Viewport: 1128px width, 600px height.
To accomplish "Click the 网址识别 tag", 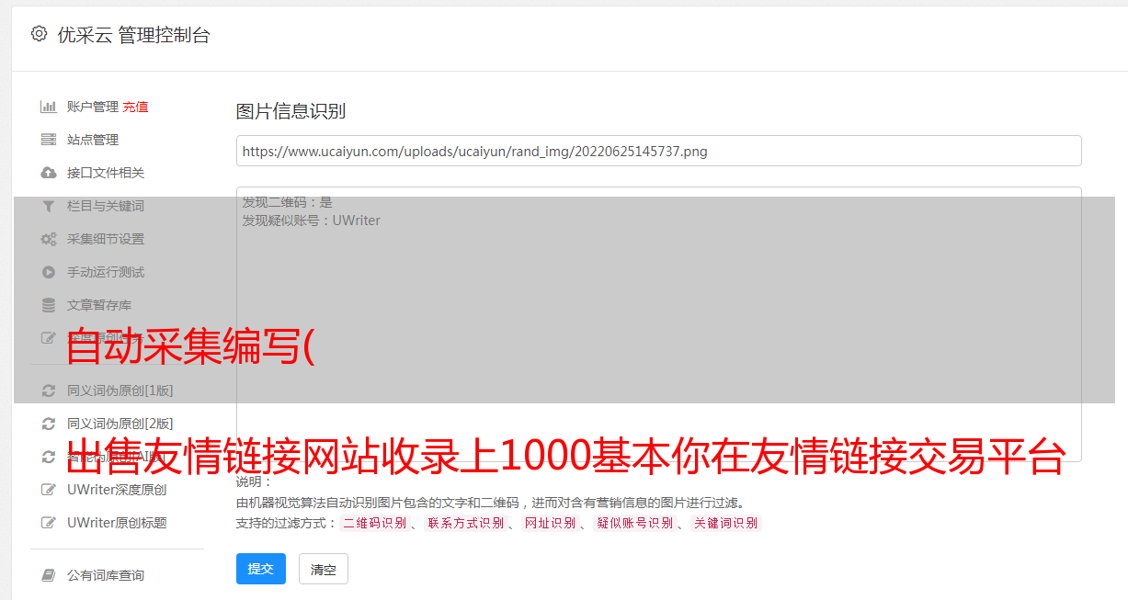I will pos(550,523).
